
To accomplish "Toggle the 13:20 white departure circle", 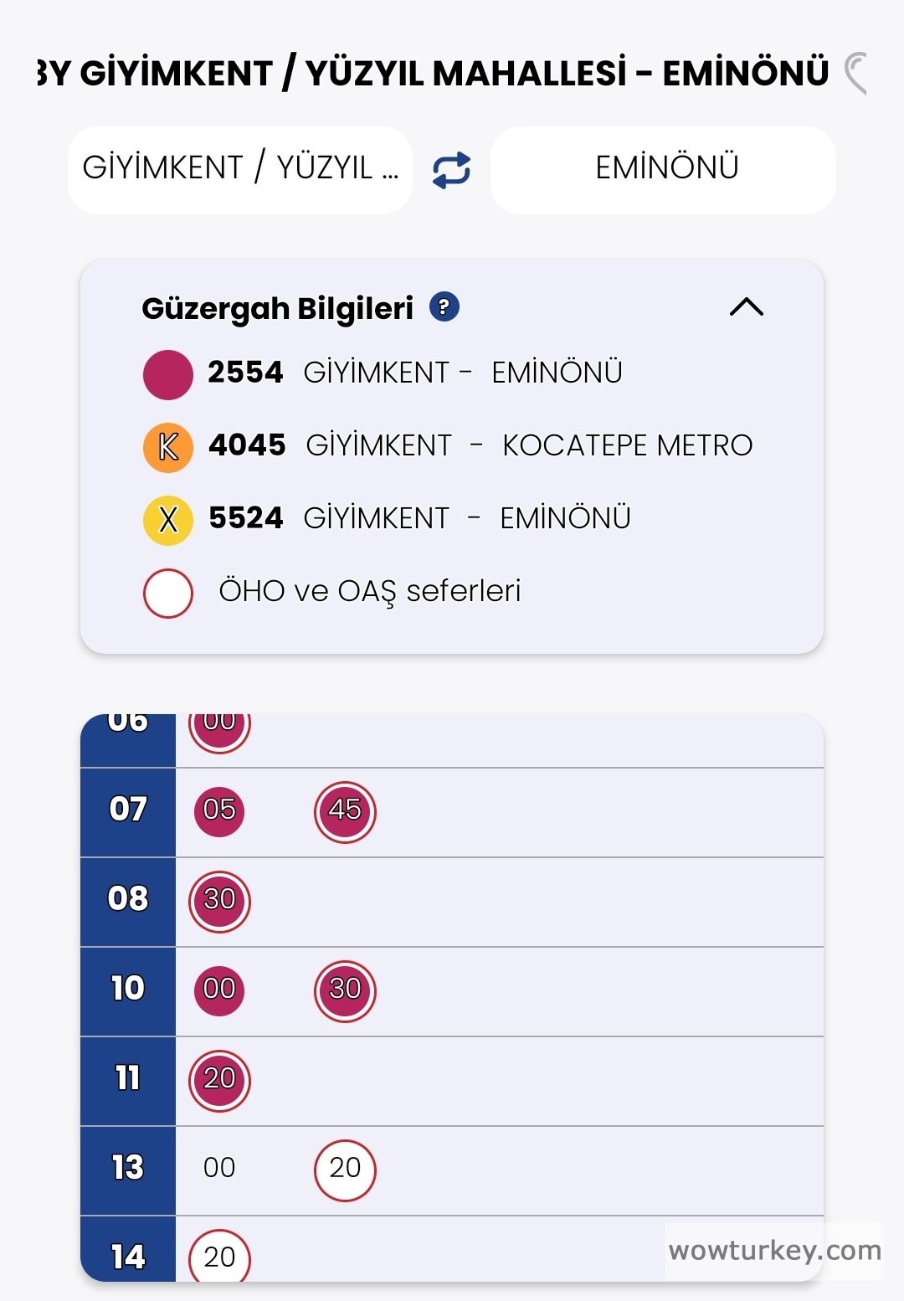I will pyautogui.click(x=346, y=1166).
